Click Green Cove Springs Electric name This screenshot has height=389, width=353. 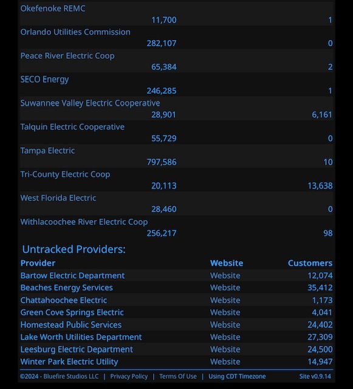(72, 312)
